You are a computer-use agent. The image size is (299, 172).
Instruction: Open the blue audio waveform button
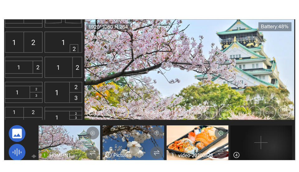pyautogui.click(x=17, y=152)
